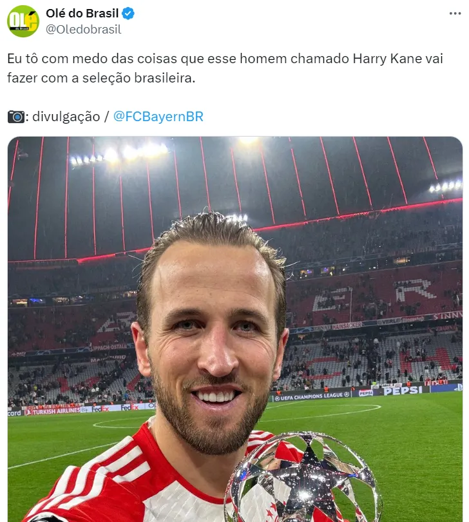Click the stadium floodlights at top left
This screenshot has width=469, height=522.
pos(118,154)
